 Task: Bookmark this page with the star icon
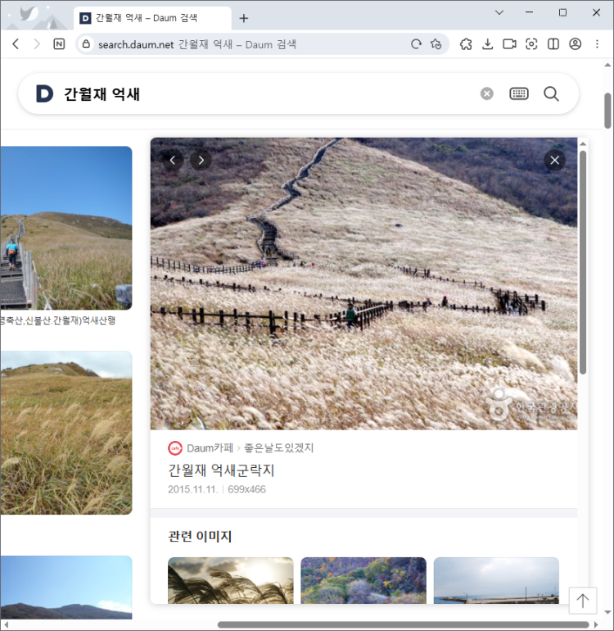point(436,44)
